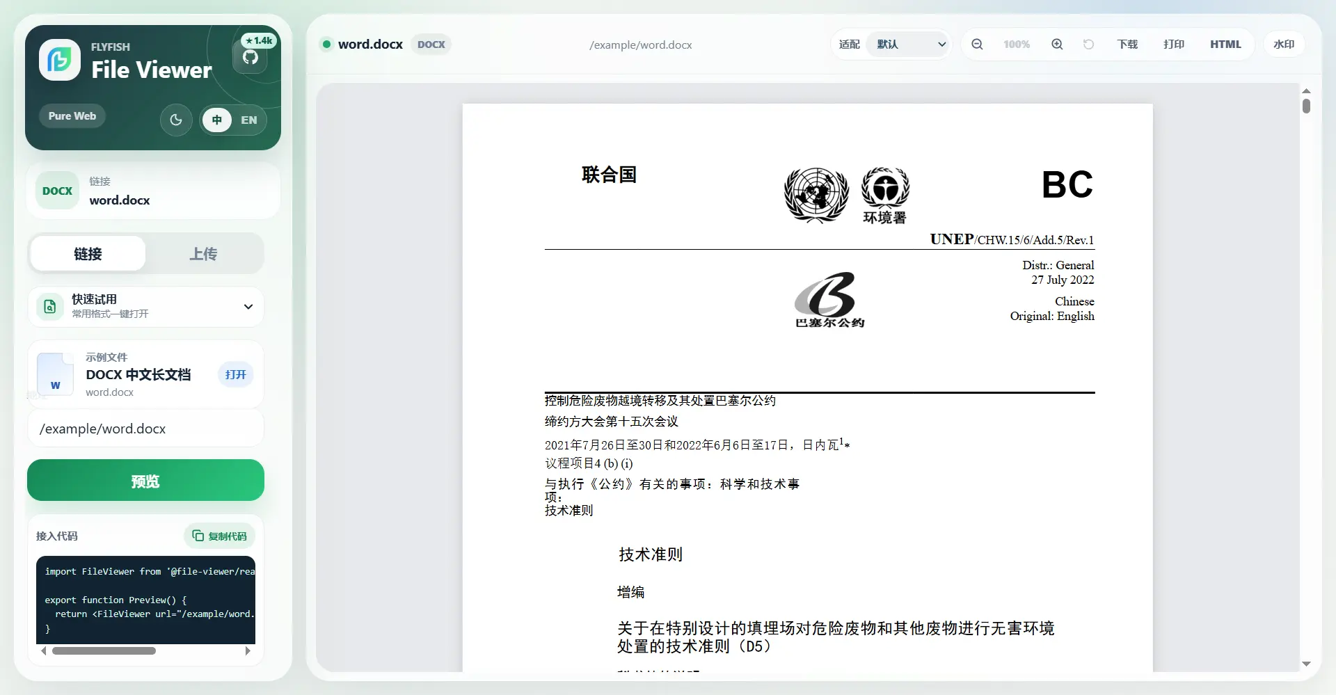Click the scroll down arrow of document

pos(1306,664)
